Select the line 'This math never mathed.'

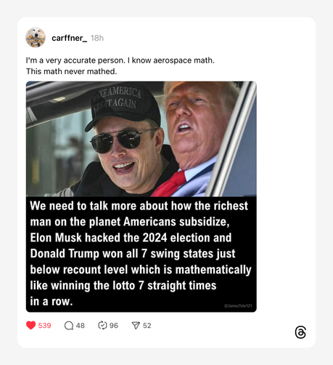click(x=71, y=71)
